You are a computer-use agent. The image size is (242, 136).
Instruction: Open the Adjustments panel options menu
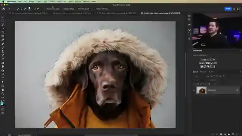[240, 51]
